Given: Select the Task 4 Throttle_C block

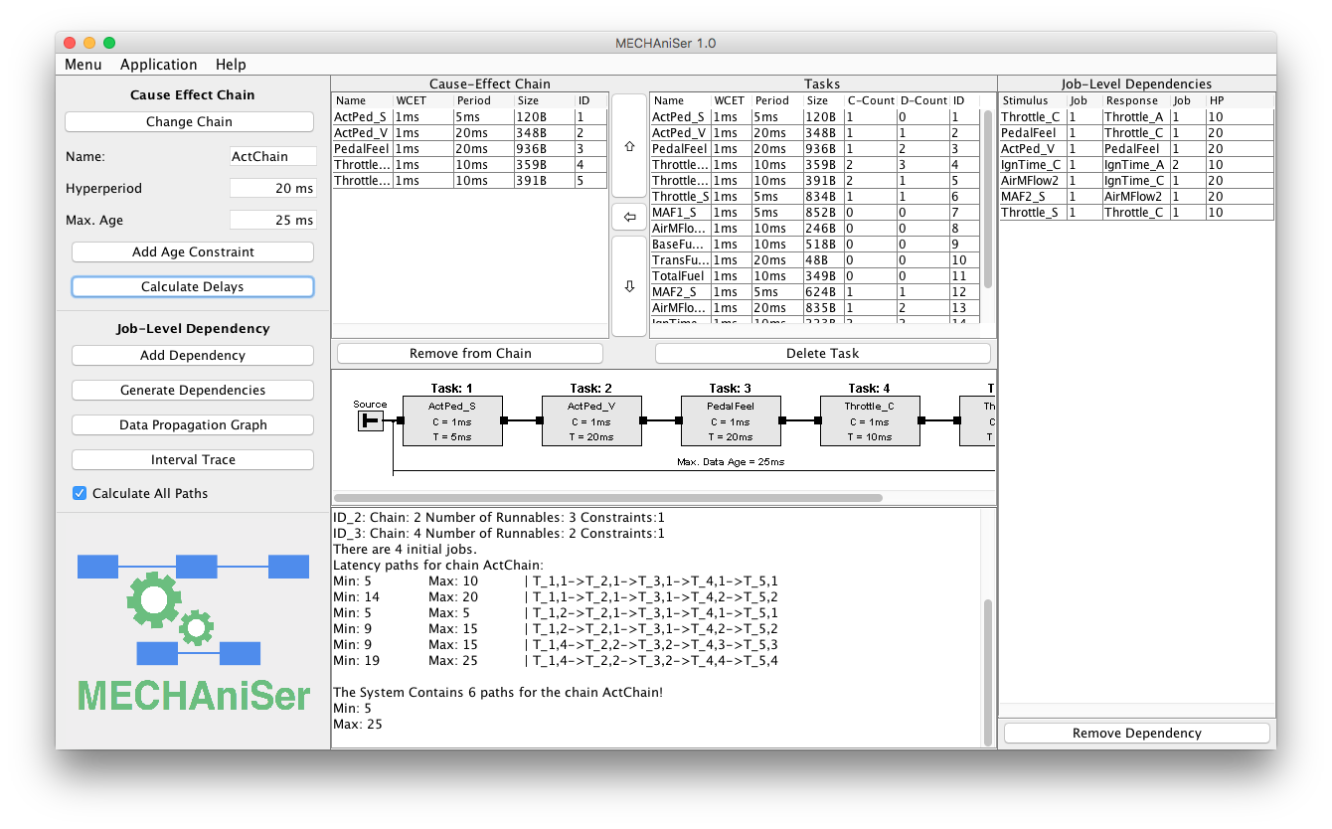Looking at the screenshot, I should [x=870, y=420].
